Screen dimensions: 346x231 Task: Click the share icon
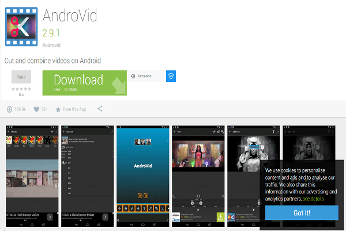point(100,109)
